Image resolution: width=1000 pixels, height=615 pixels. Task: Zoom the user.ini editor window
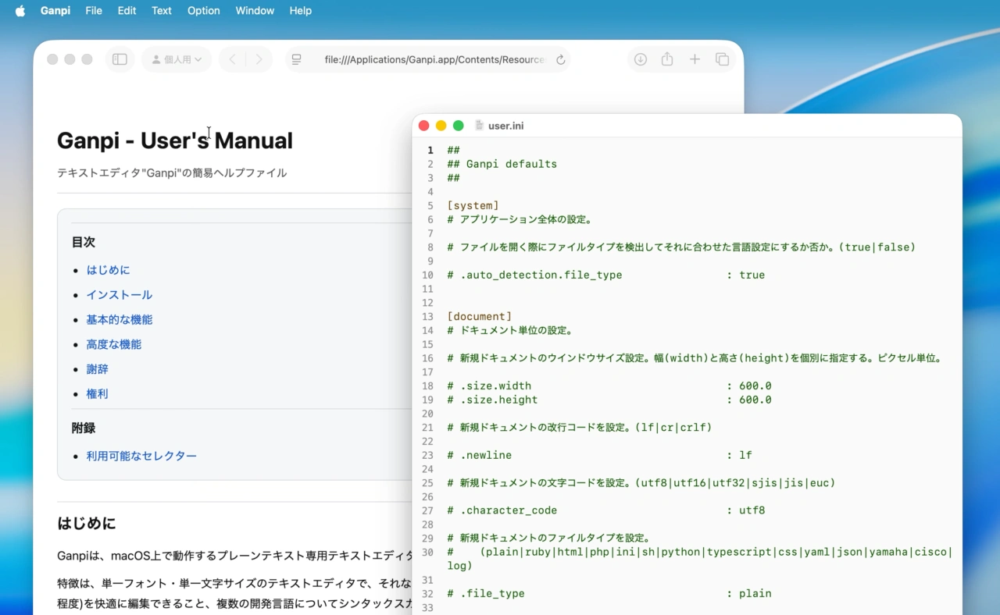(x=459, y=126)
